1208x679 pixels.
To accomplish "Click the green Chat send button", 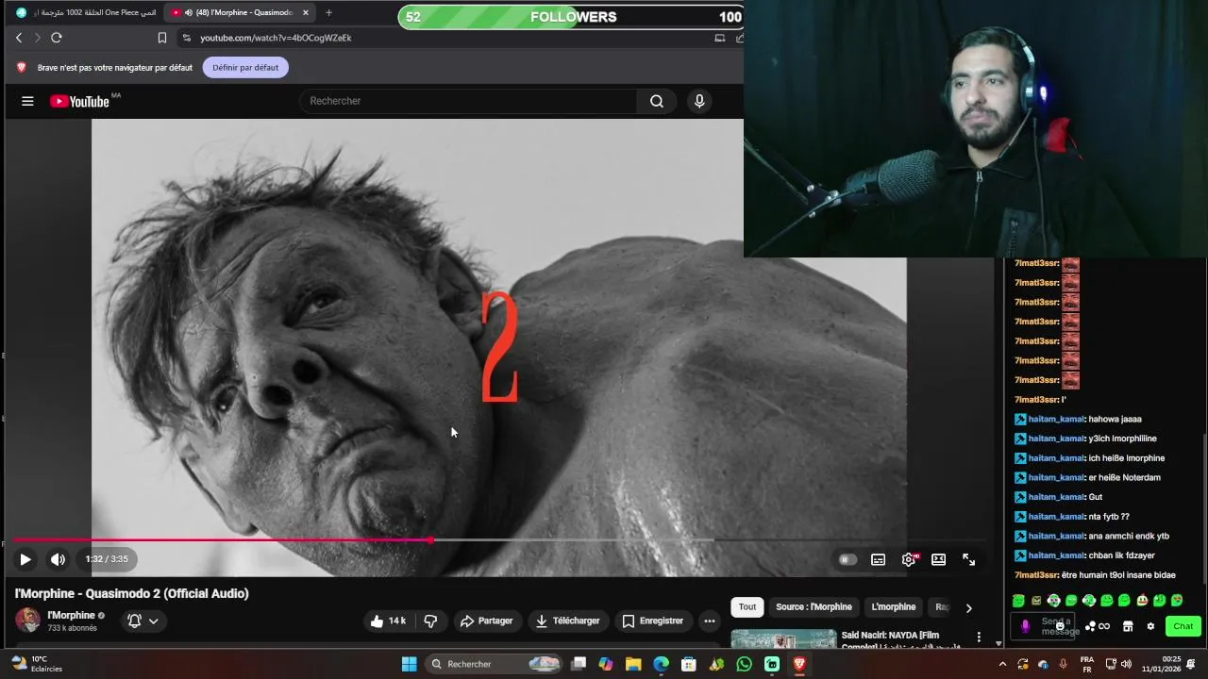I will (1183, 626).
